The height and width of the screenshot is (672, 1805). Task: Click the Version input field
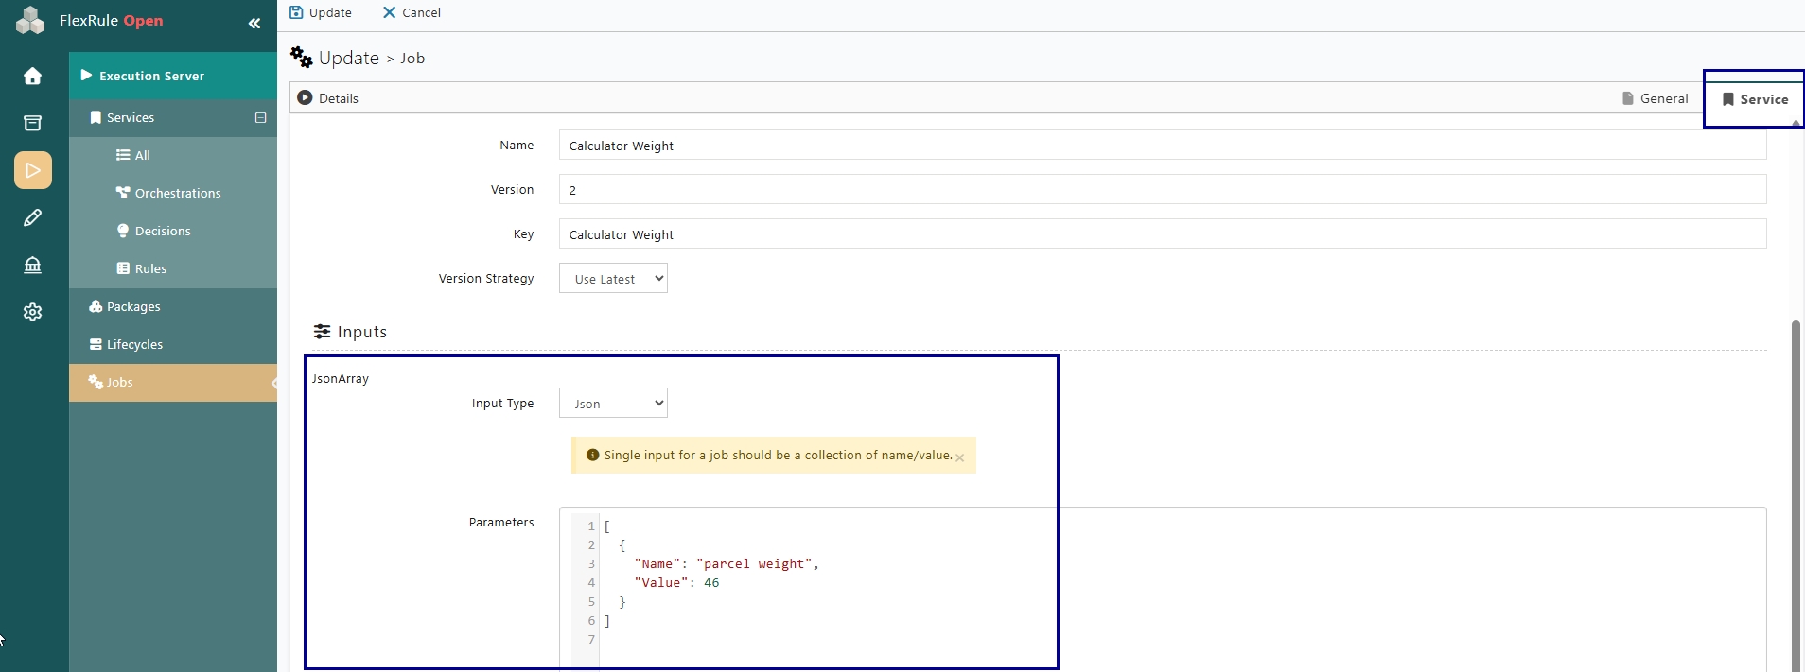click(x=1163, y=189)
